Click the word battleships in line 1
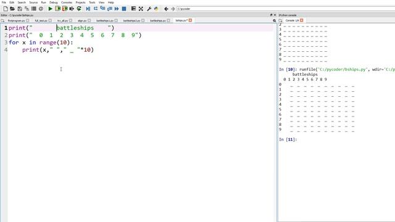This screenshot has width=395, height=222. (75, 28)
